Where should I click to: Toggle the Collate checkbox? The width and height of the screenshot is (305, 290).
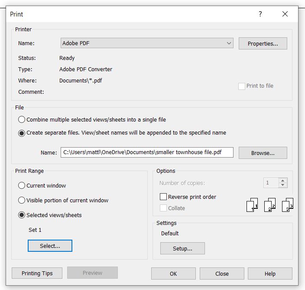[x=163, y=208]
